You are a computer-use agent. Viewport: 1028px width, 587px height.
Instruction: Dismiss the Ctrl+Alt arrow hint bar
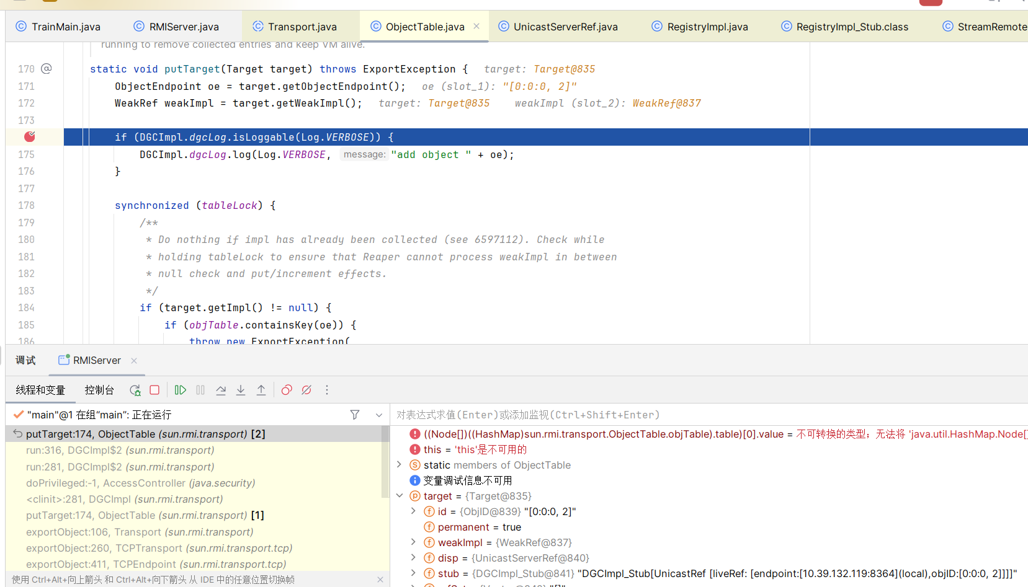380,580
